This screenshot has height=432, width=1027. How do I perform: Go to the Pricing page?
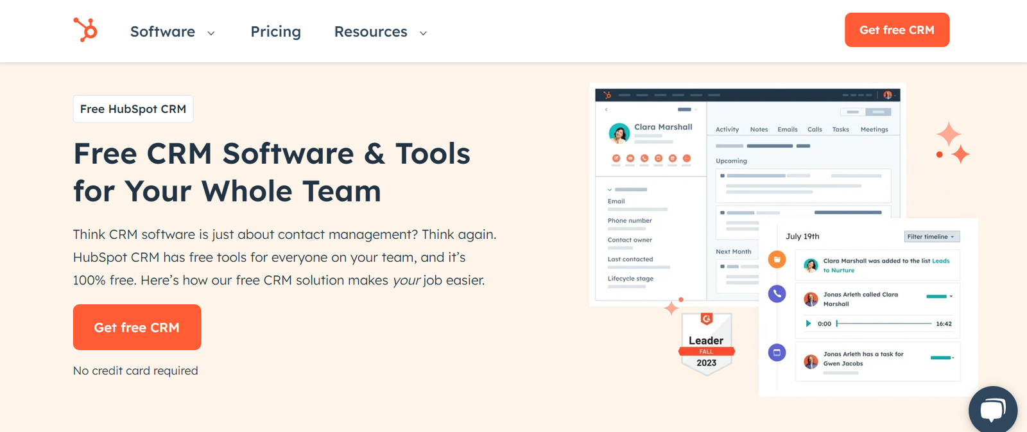coord(275,31)
